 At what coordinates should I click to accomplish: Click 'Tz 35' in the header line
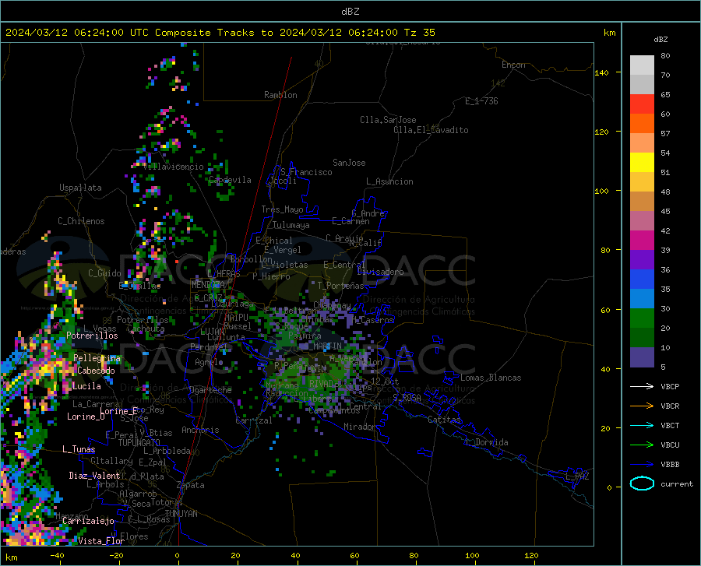pos(419,33)
